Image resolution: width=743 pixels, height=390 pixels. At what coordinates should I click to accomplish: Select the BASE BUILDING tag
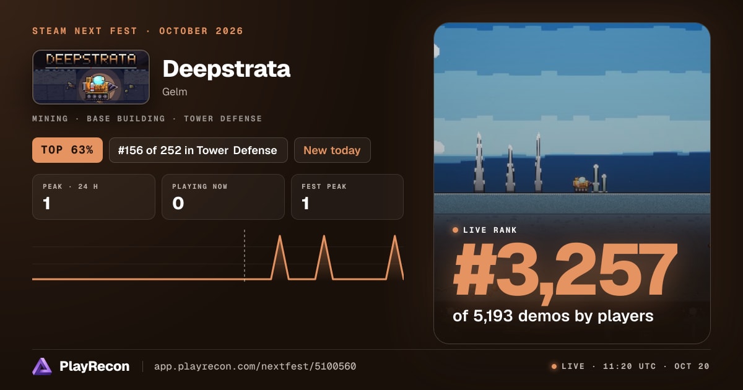pyautogui.click(x=126, y=118)
